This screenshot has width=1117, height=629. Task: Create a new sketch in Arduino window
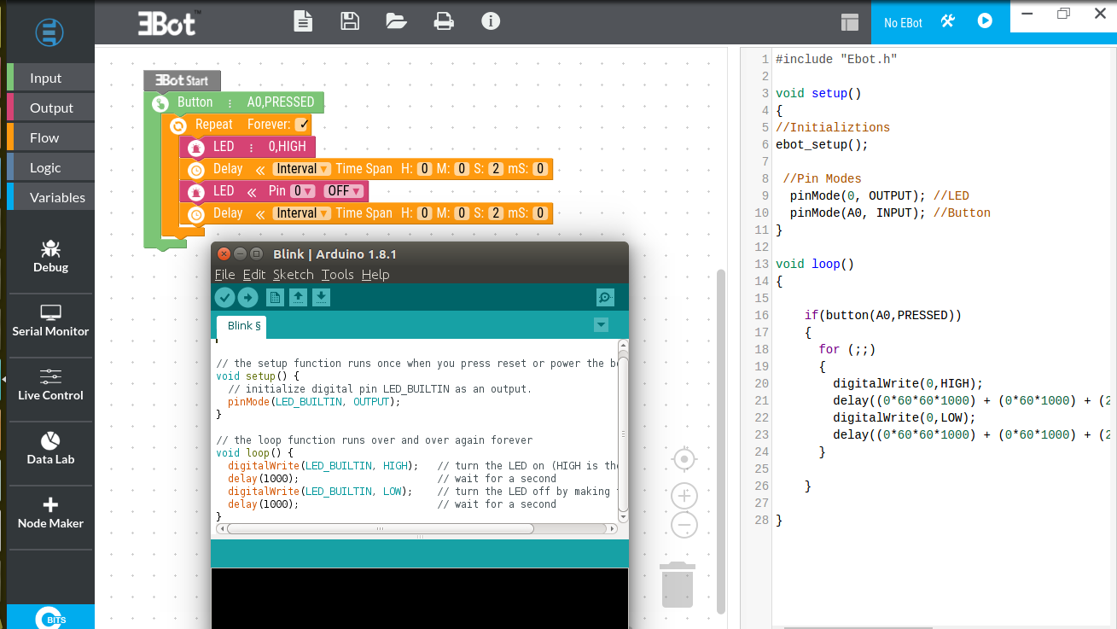[275, 297]
